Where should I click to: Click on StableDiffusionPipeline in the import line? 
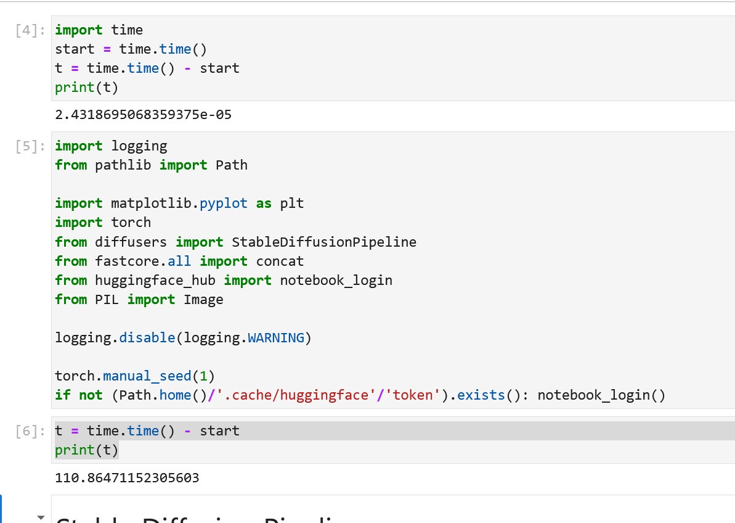(323, 242)
